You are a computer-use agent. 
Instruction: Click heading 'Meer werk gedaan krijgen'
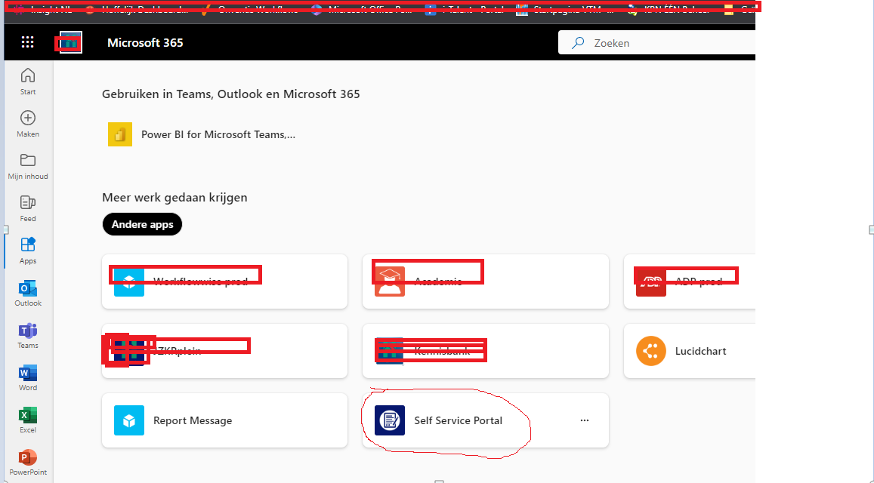point(174,197)
